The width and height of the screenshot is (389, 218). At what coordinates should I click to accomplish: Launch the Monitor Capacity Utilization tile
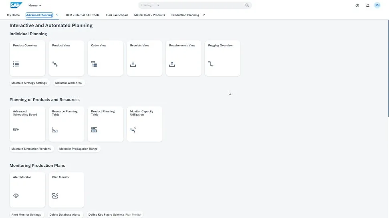(144, 124)
